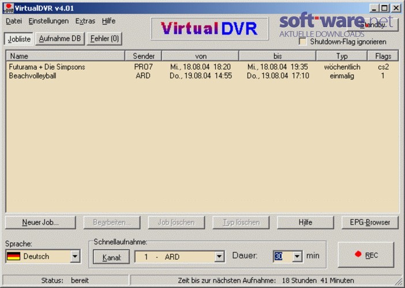Click the 'von' column header
Viewport: 405px width, 288px height.
point(200,56)
